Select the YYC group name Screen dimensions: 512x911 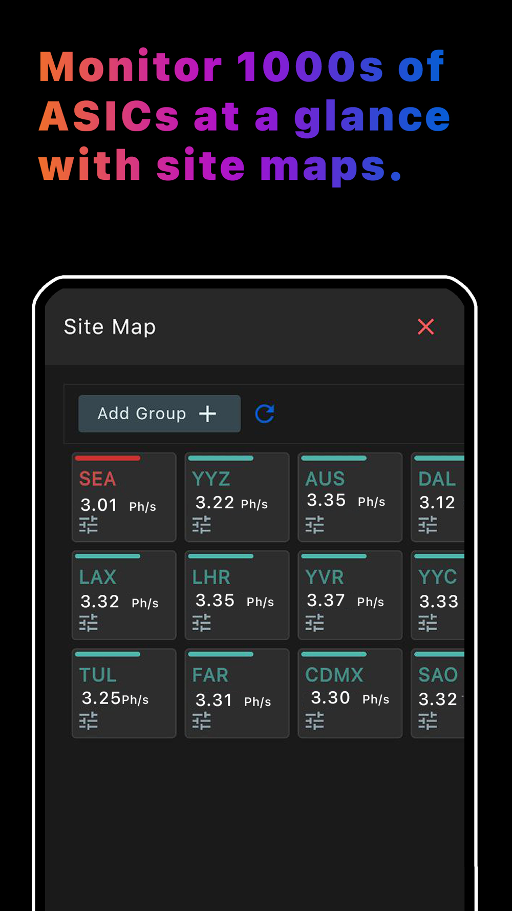tap(438, 577)
